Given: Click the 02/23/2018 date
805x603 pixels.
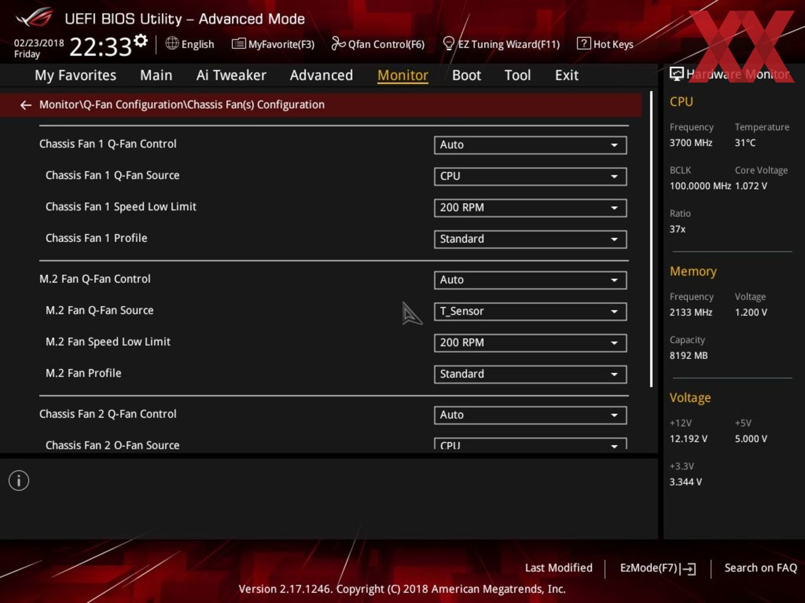Looking at the screenshot, I should point(39,43).
